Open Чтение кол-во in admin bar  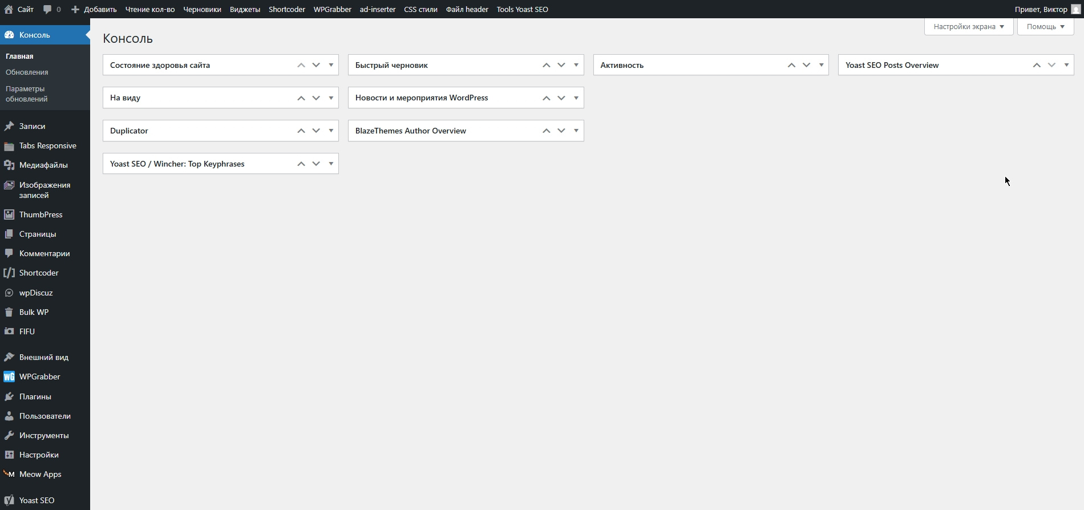[150, 9]
